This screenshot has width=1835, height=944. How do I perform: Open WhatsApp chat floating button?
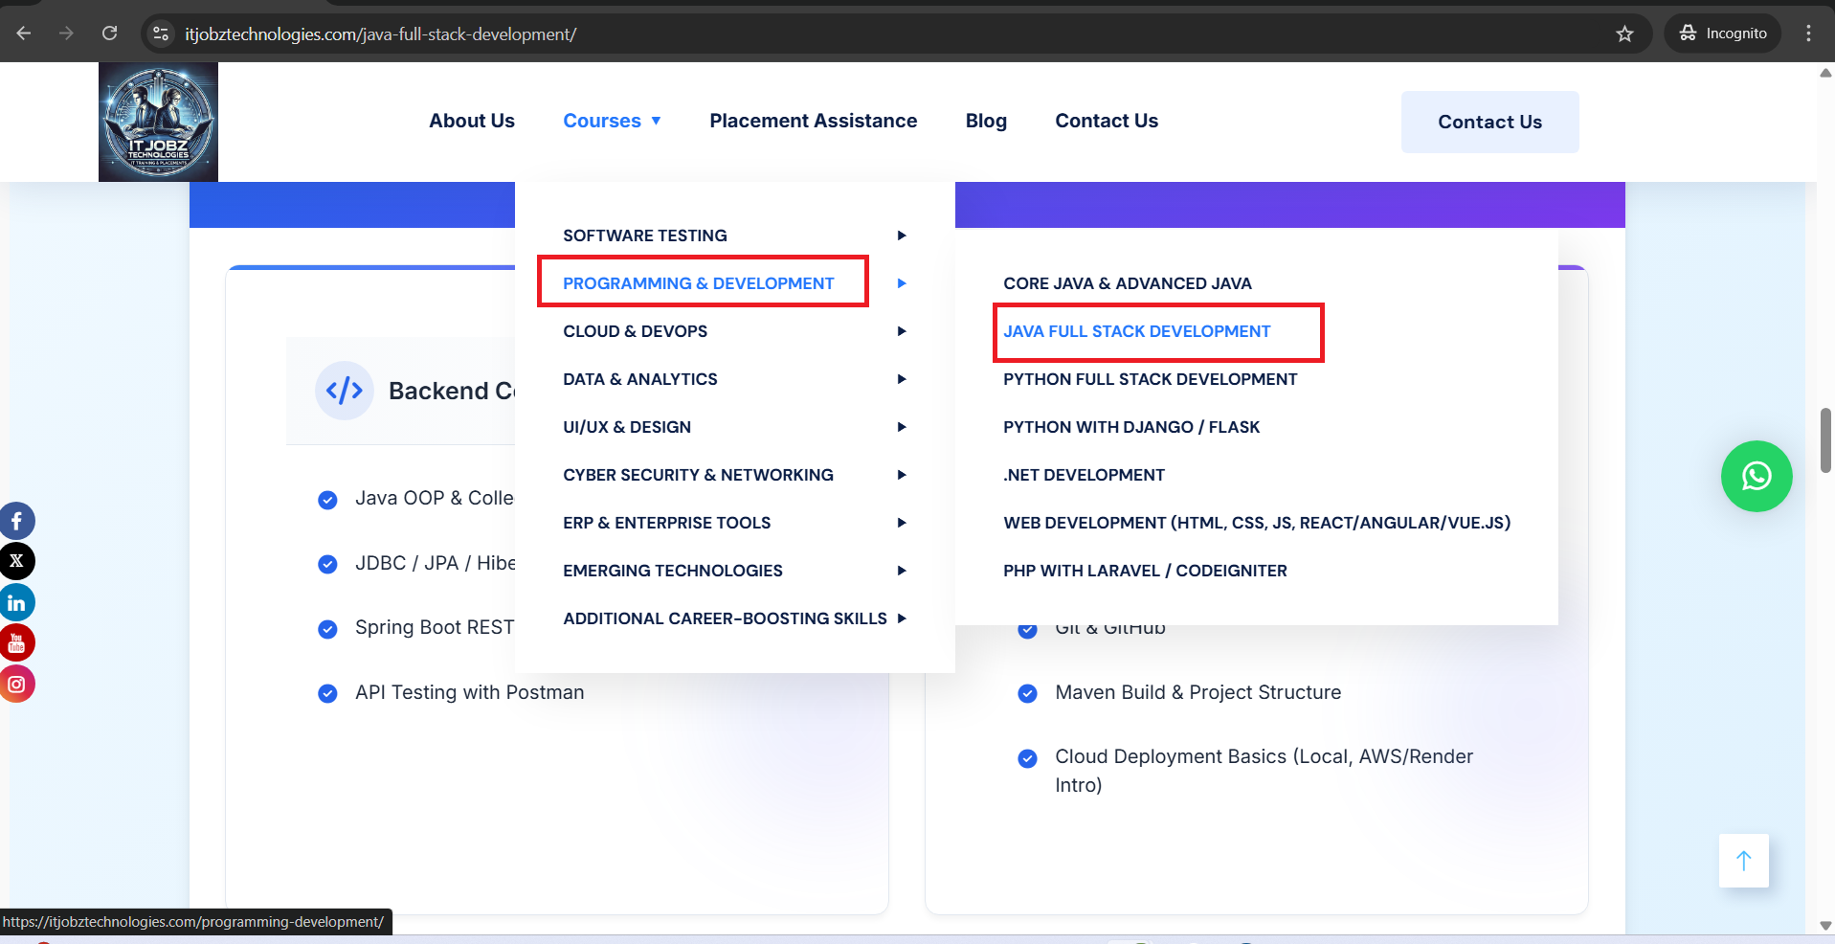point(1756,476)
